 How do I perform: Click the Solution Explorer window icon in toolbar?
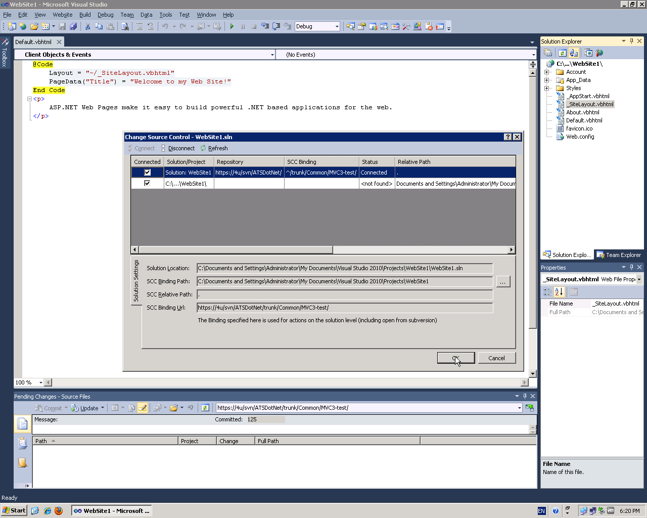[351, 26]
